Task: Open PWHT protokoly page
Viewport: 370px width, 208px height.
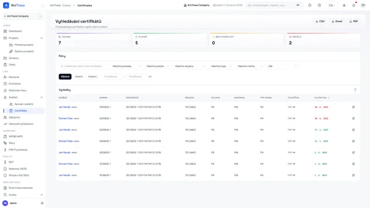Action: coord(18,150)
